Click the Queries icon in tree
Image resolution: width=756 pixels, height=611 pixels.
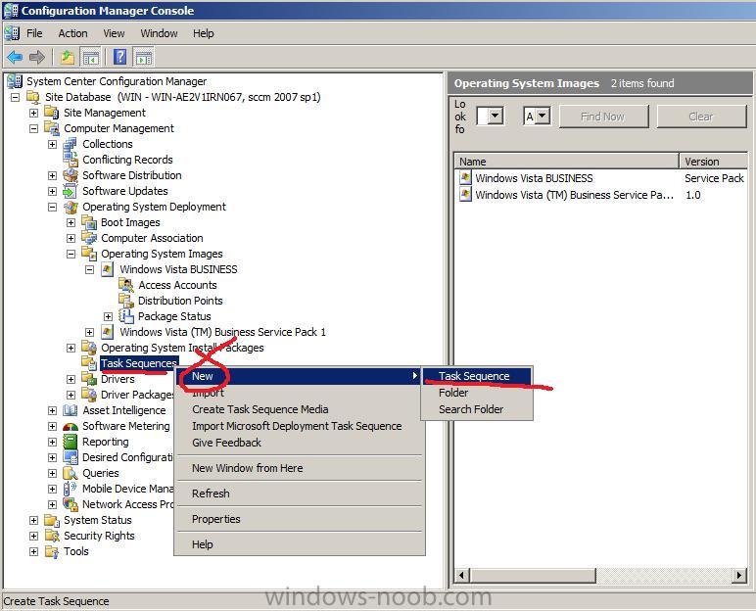(71, 473)
